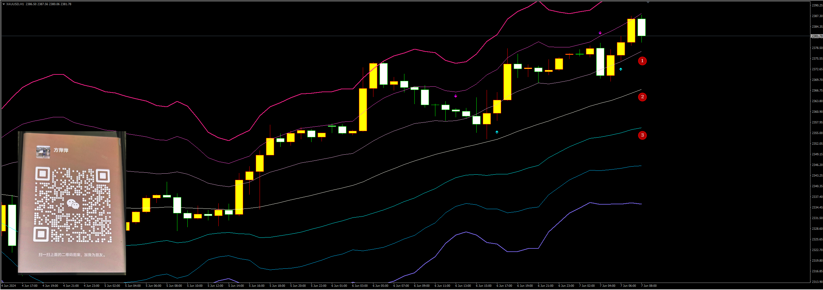Click the 6 Jun 15:00 time label
This screenshot has height=290, width=823.
pos(484,286)
